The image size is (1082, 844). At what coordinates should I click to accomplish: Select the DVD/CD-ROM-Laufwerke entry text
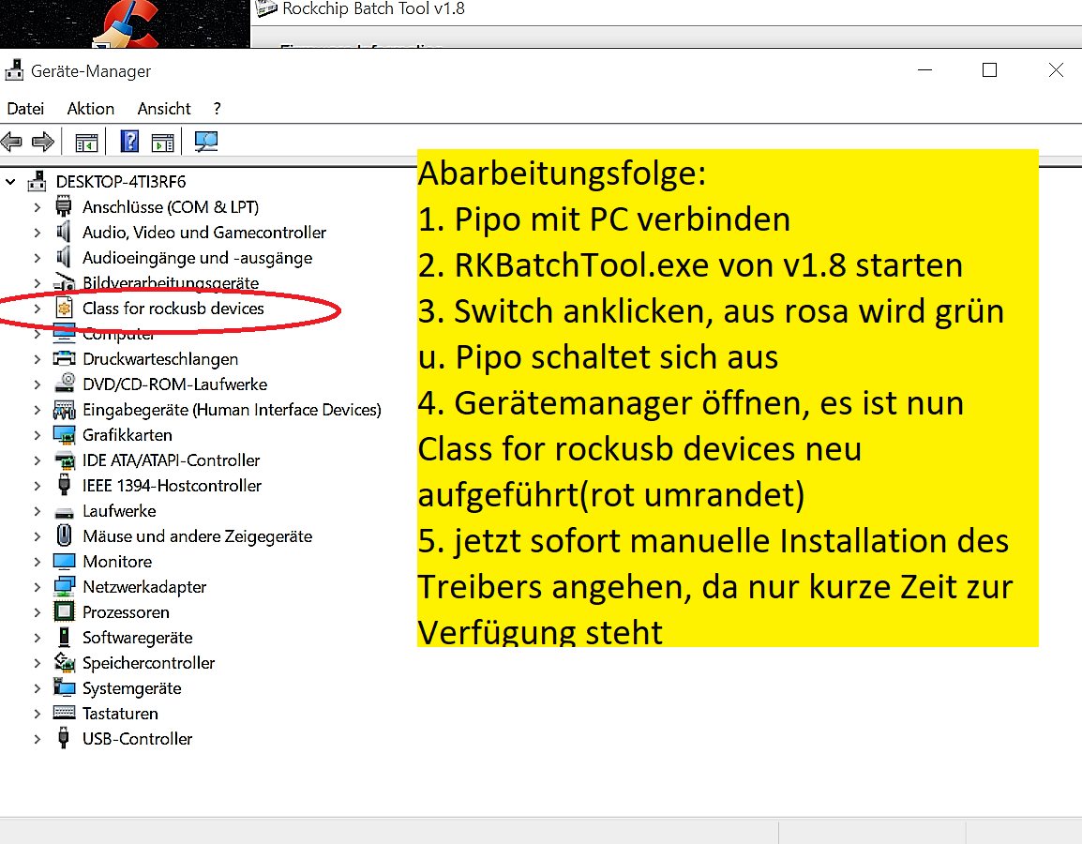tap(174, 384)
